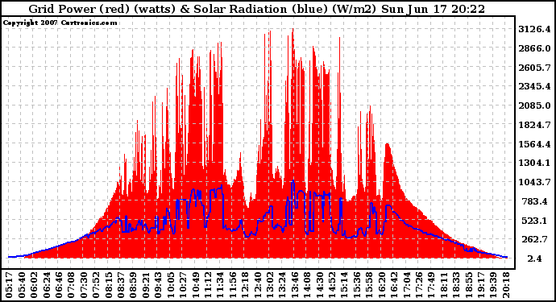Select the 783.4 y-axis label
This screenshot has height=302, width=556.
[534, 201]
